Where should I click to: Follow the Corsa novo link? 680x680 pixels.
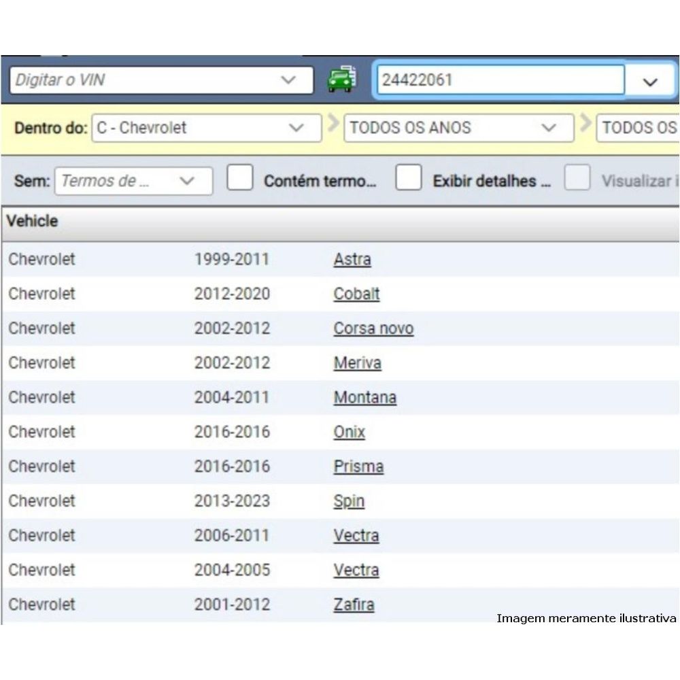373,328
